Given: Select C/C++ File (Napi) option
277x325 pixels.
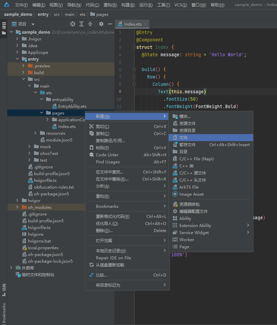Looking at the screenshot, I should [x=211, y=159].
